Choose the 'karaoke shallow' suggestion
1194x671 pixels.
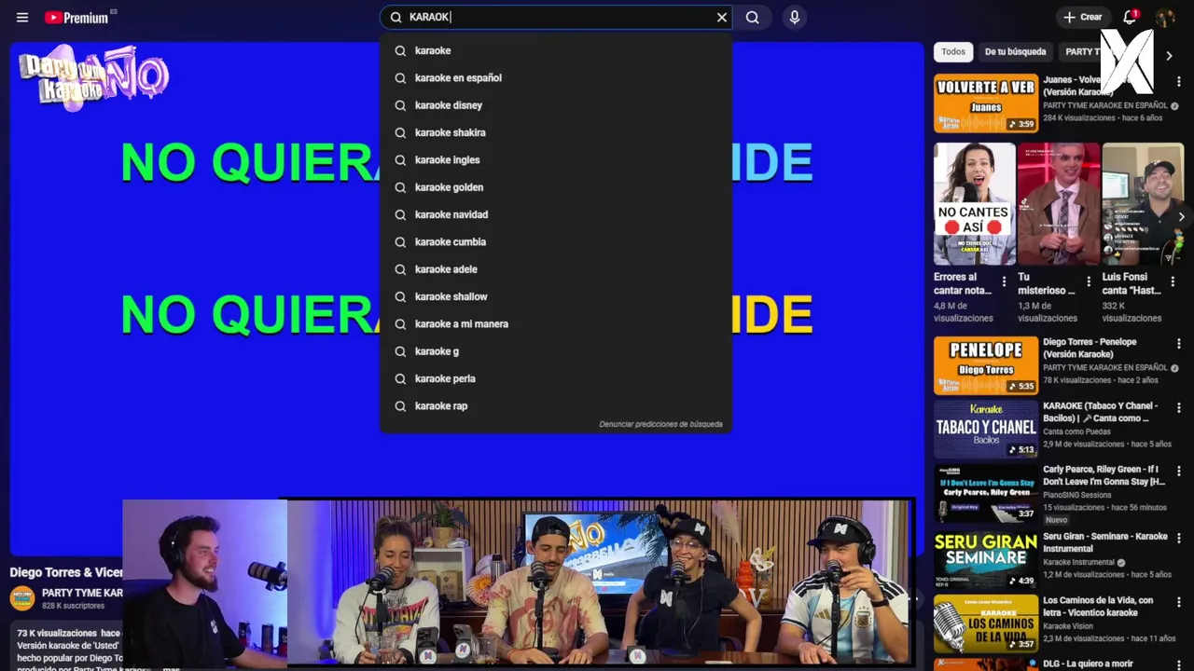(556, 296)
